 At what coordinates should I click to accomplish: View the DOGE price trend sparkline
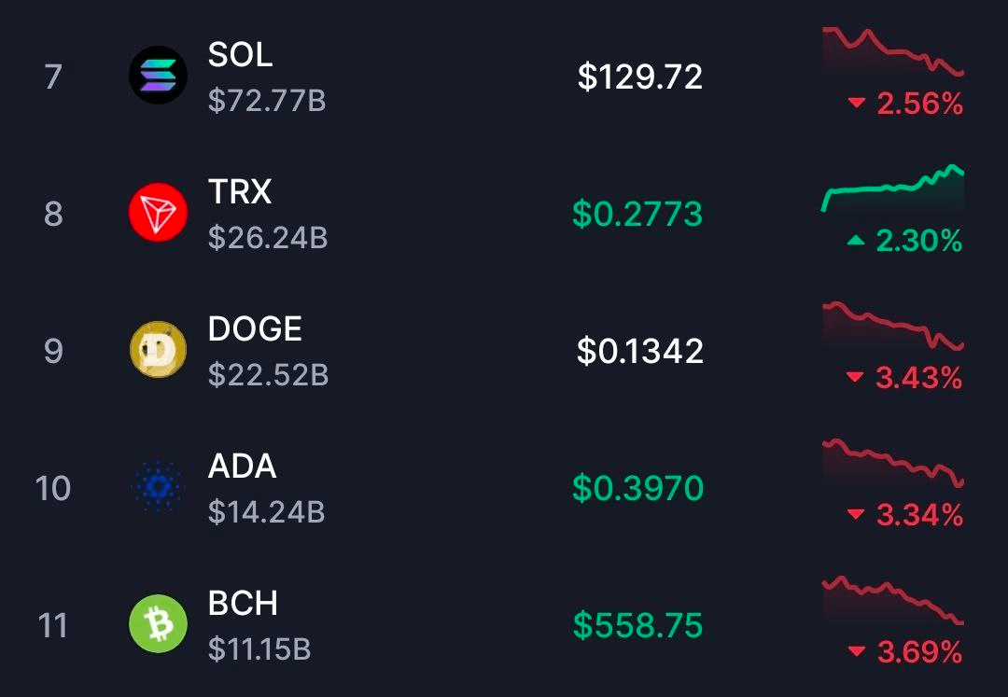coord(892,326)
